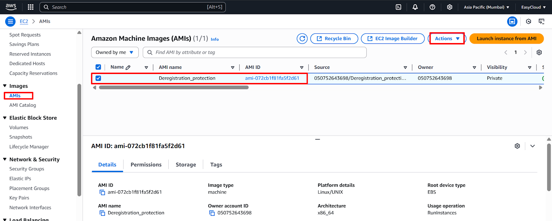Open the notifications bell
This screenshot has height=221, width=552.
point(415,7)
